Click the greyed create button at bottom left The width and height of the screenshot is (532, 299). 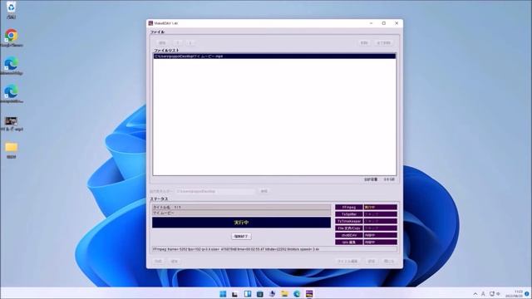[x=159, y=262]
